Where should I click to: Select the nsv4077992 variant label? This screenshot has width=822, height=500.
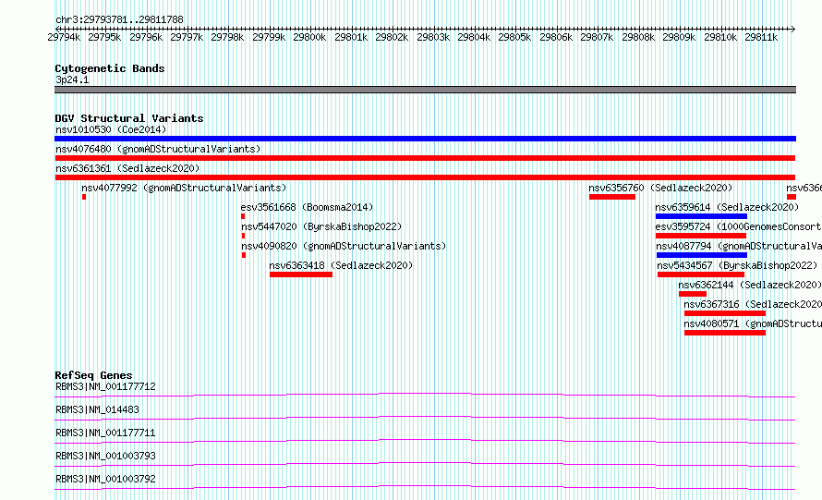pyautogui.click(x=184, y=188)
